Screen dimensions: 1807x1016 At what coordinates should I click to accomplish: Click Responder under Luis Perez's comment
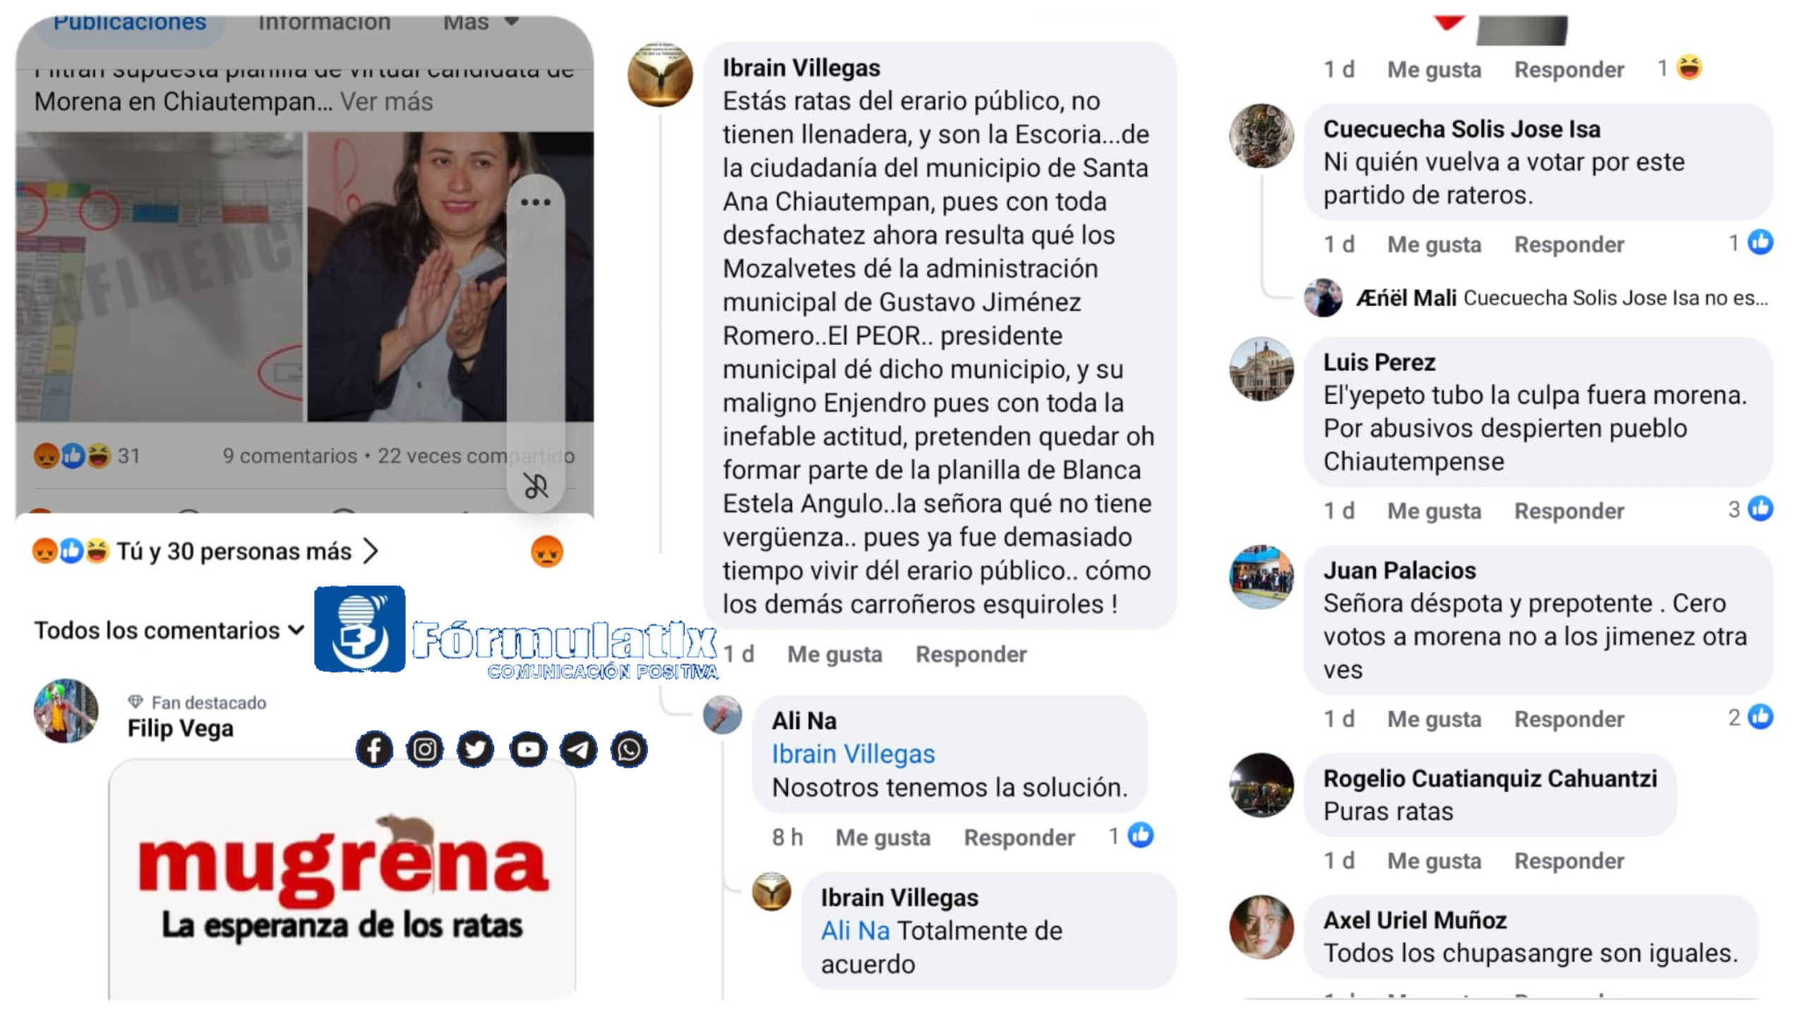pos(1569,511)
